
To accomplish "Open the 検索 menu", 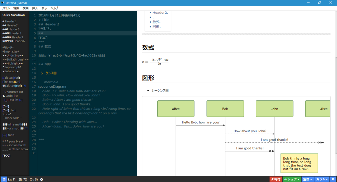I will [26, 8].
